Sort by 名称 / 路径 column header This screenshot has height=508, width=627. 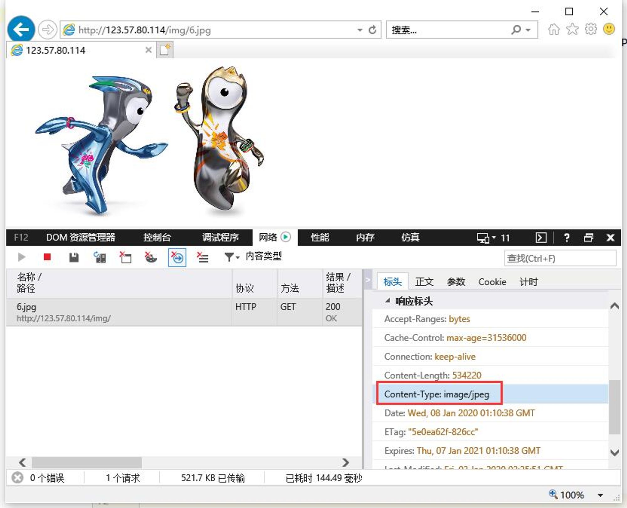pyautogui.click(x=119, y=283)
